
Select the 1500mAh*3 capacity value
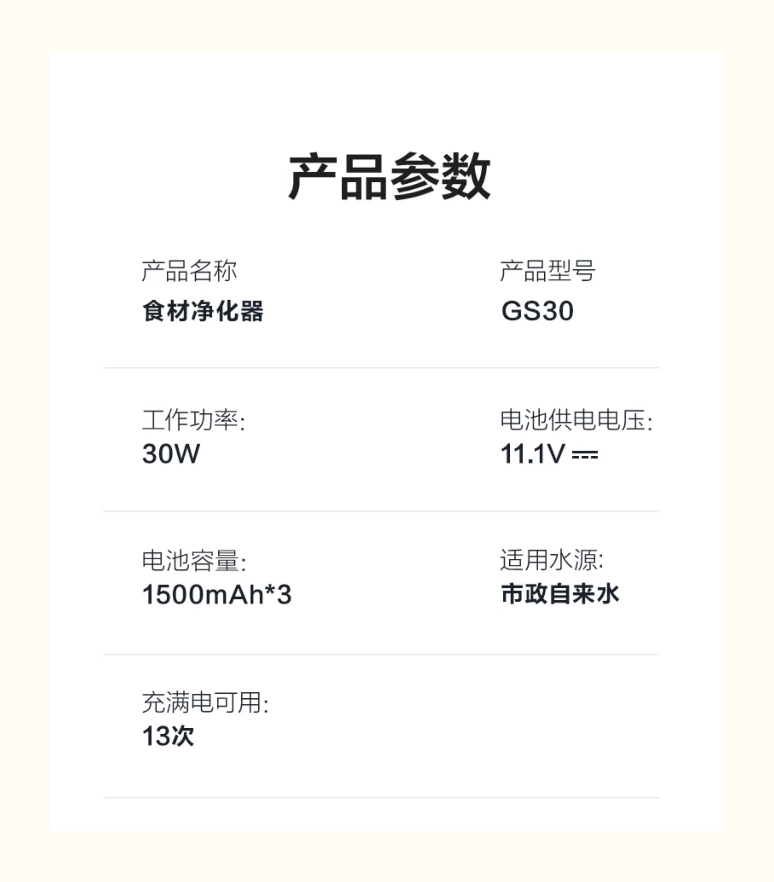coord(217,594)
